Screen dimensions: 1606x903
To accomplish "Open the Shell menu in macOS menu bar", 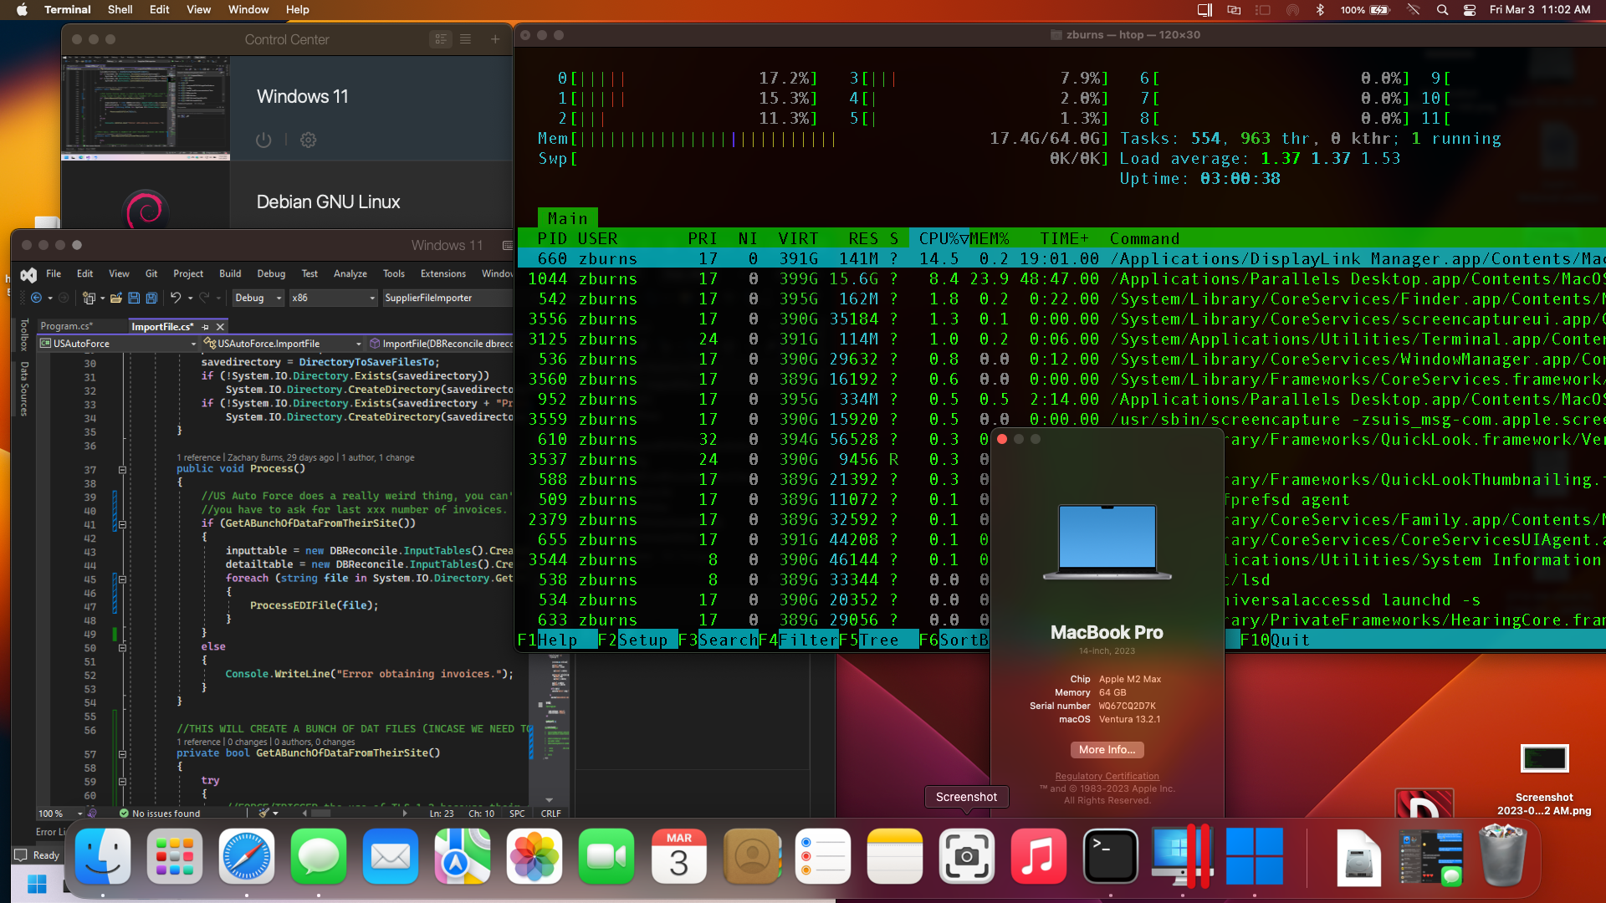I will point(120,10).
